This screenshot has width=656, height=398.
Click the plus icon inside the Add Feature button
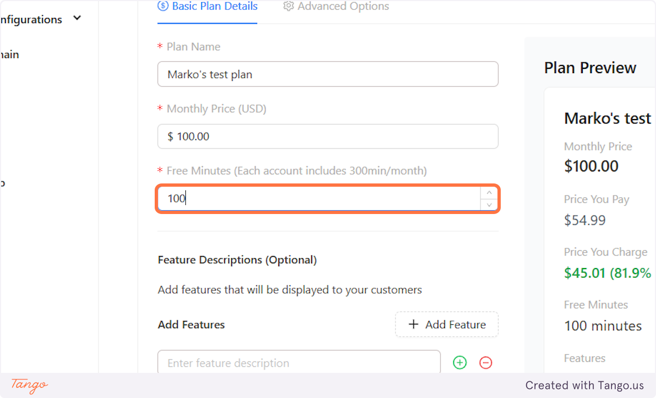coord(414,324)
